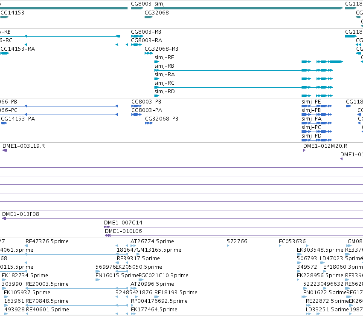Open the CG14153 gene label
This screenshot has width=363, height=316.
12,13
